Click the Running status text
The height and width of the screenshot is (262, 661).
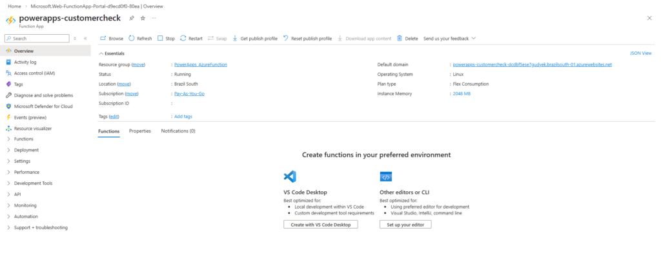183,75
